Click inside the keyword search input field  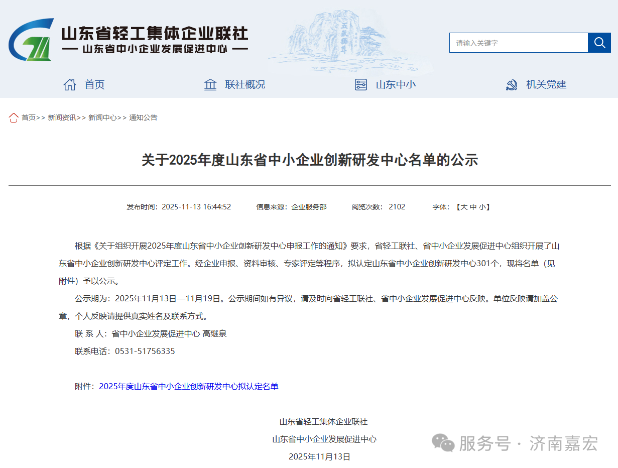[517, 43]
